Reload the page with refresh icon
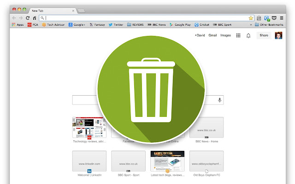 click(x=28, y=18)
